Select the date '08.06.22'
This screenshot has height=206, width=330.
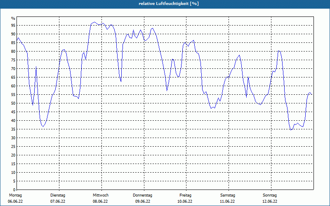(x=100, y=201)
